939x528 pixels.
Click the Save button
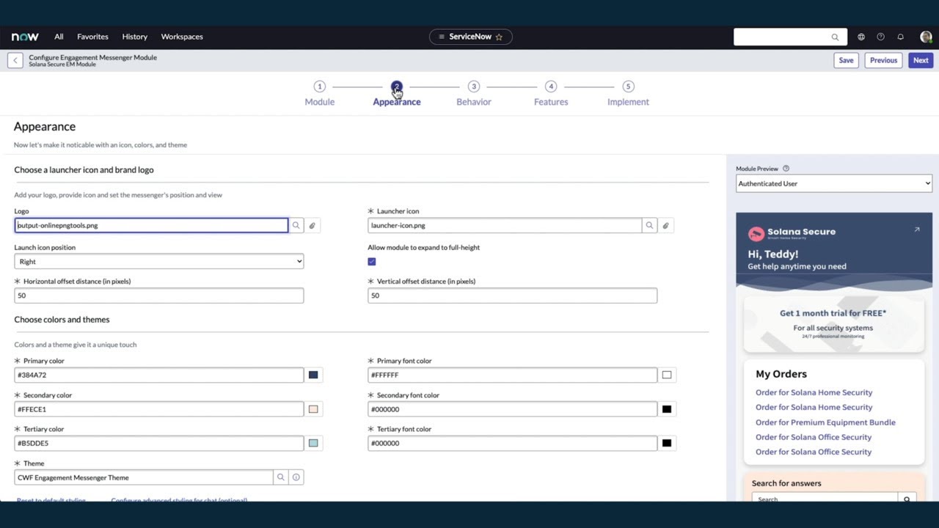[846, 60]
